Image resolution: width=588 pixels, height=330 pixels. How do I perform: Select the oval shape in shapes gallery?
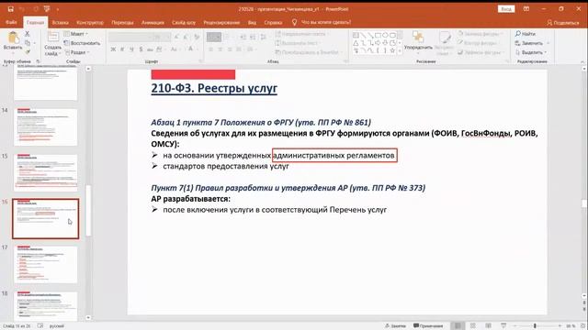pos(385,36)
